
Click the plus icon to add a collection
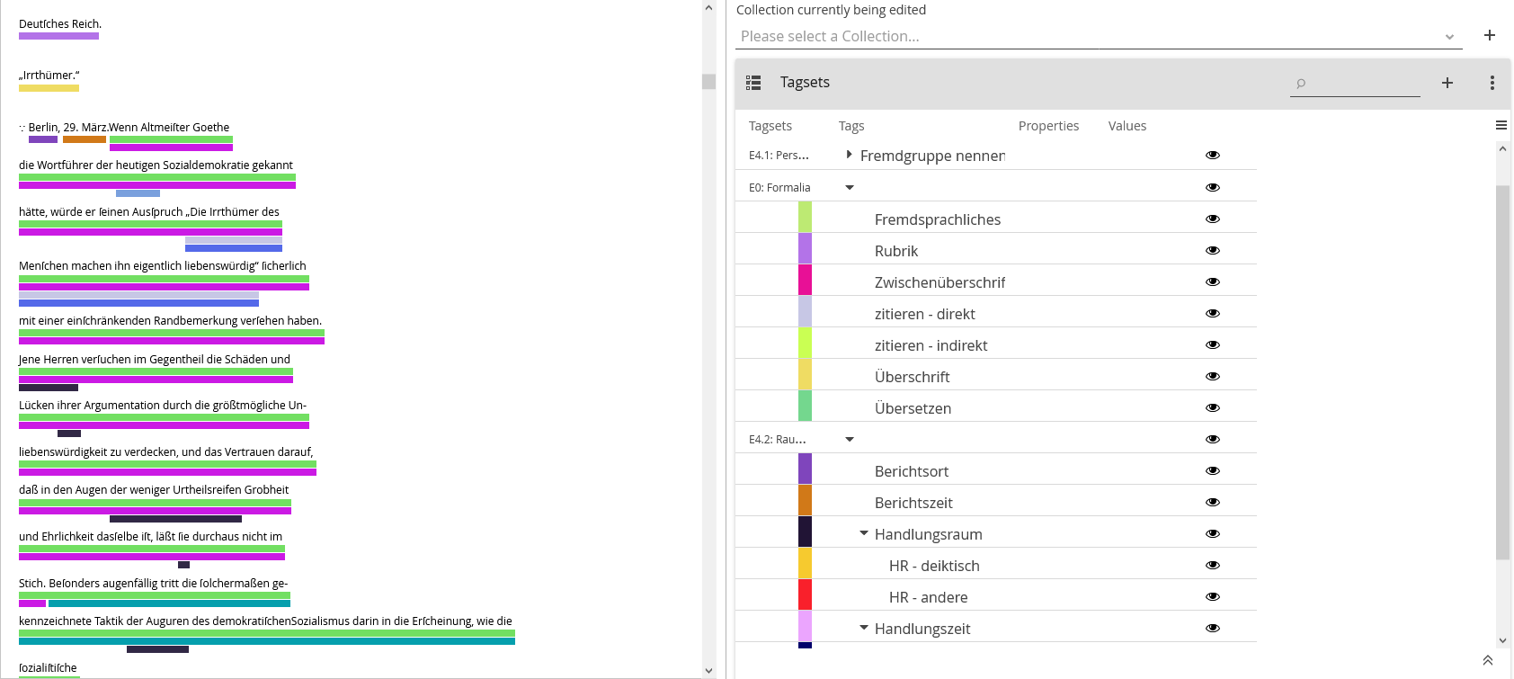point(1490,35)
